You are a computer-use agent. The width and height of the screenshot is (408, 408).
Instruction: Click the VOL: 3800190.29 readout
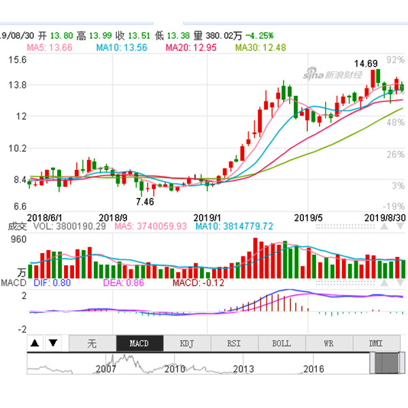[69, 226]
